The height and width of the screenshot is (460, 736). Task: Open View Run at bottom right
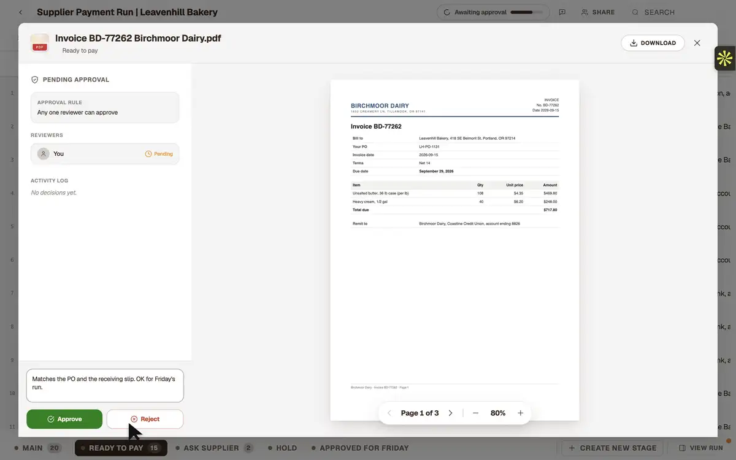pyautogui.click(x=700, y=448)
